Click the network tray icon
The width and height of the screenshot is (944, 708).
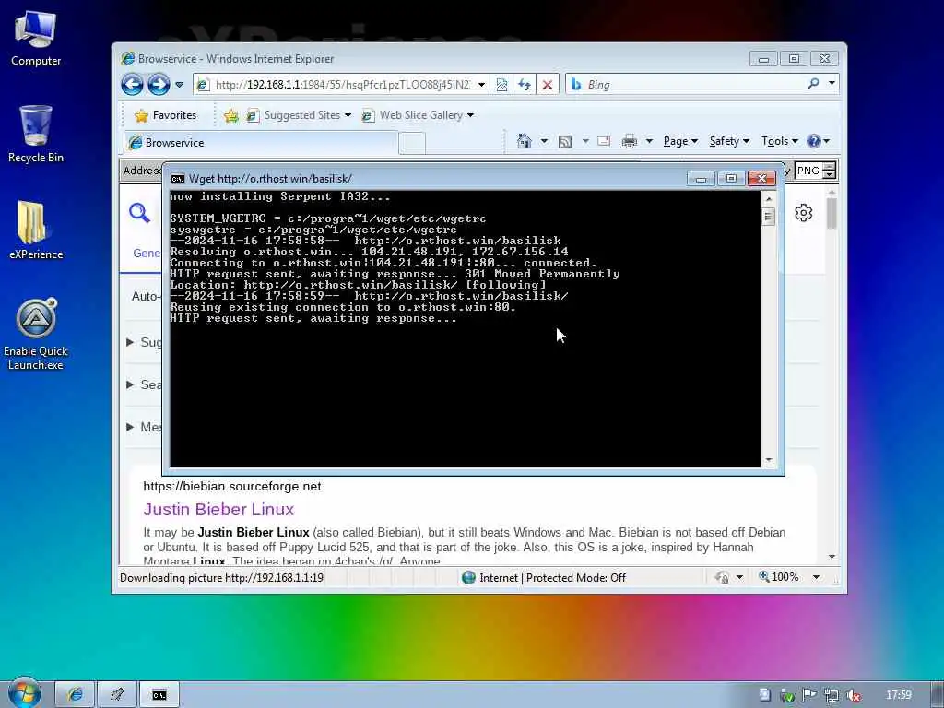point(832,695)
